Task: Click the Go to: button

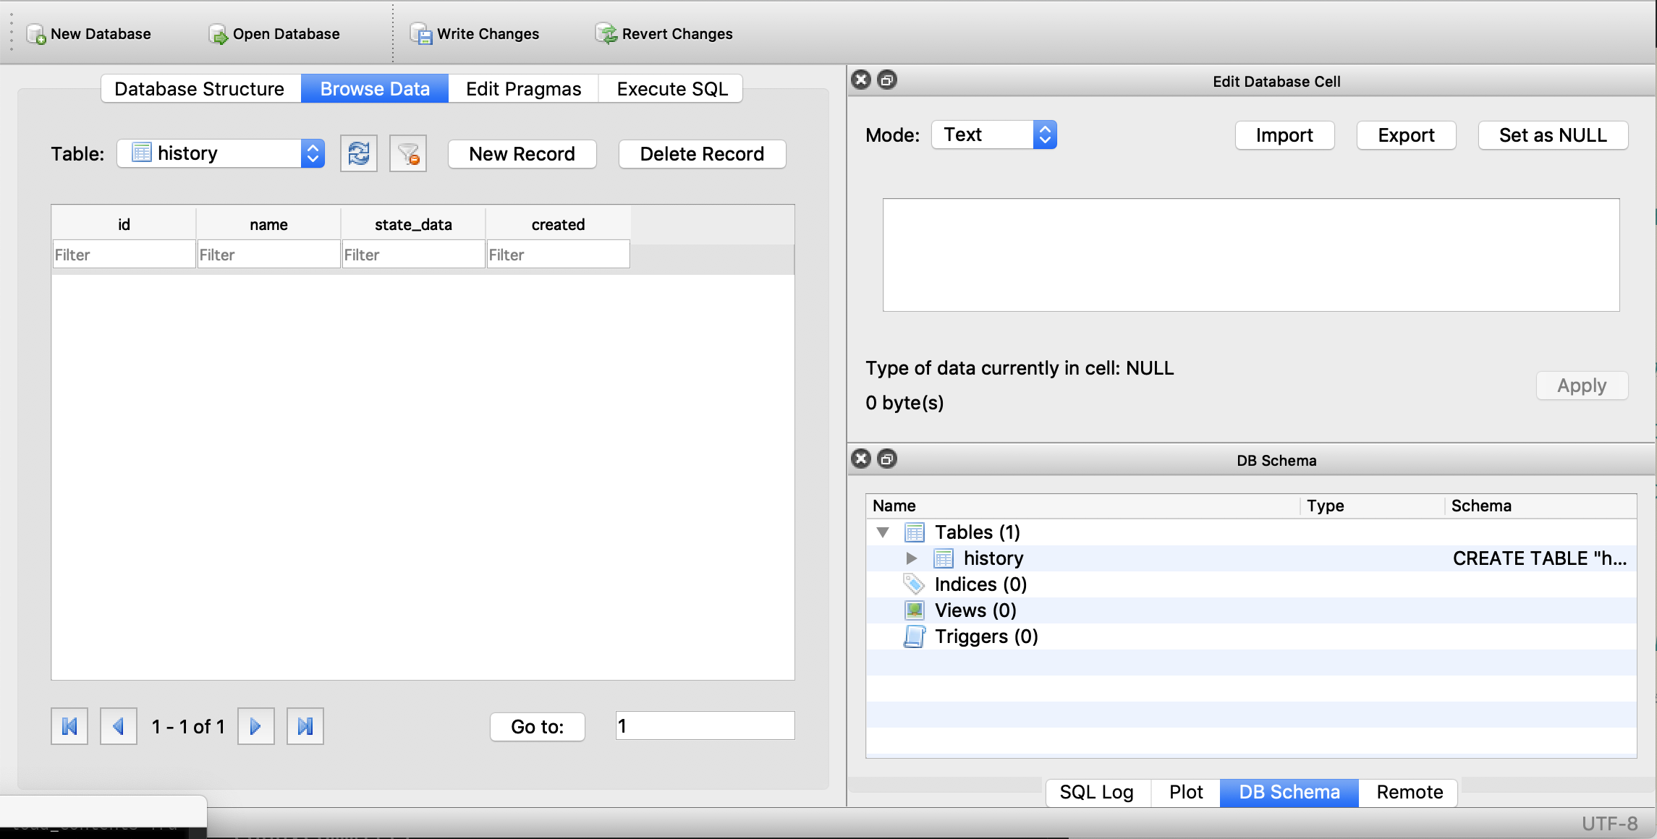Action: [x=537, y=726]
